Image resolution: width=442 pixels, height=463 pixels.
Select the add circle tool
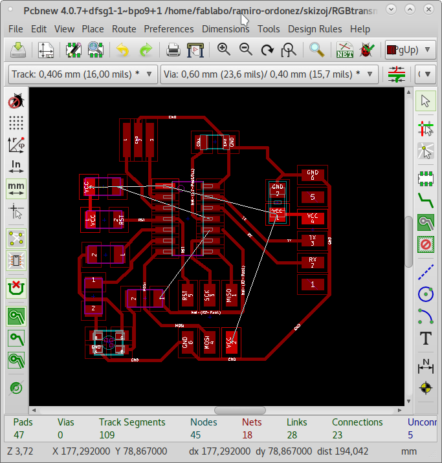(426, 294)
